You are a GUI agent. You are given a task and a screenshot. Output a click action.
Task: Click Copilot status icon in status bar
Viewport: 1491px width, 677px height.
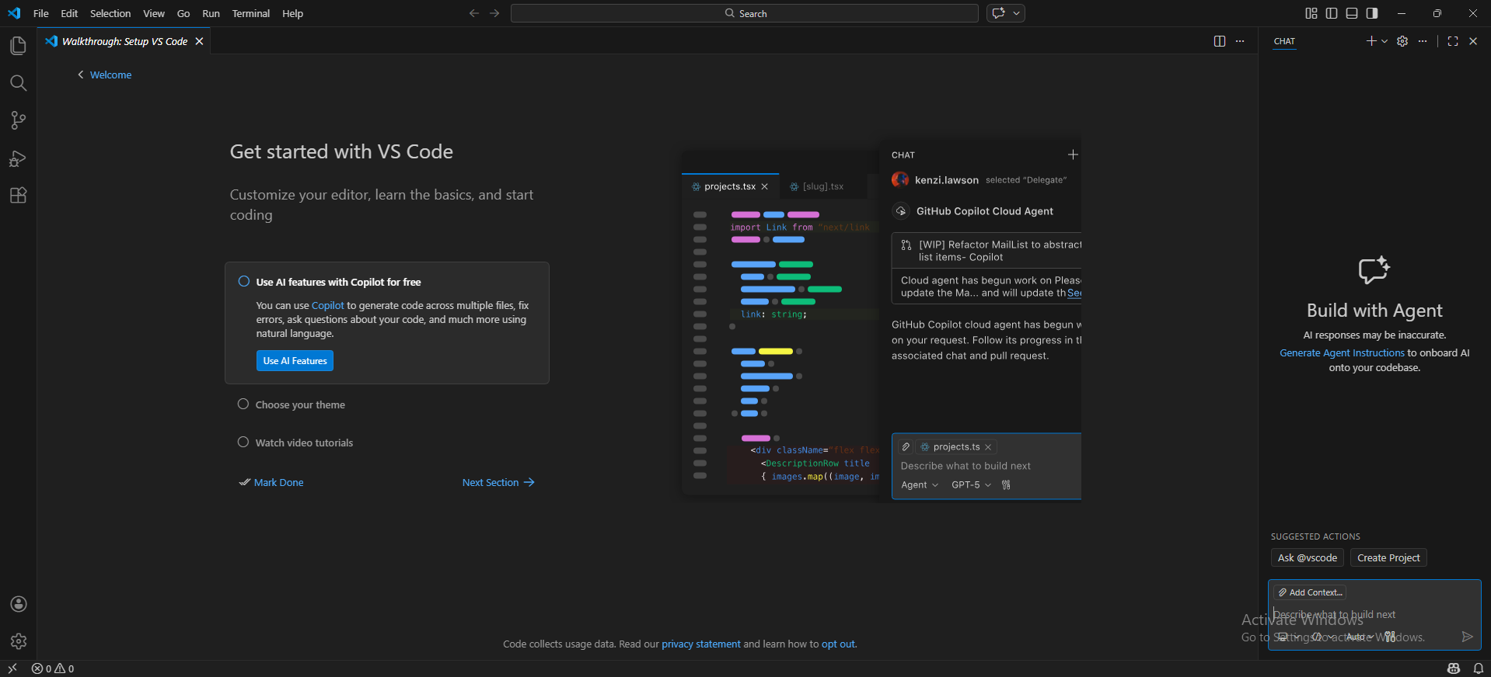coord(1453,668)
